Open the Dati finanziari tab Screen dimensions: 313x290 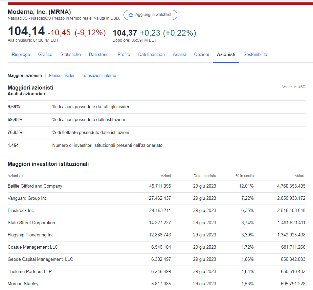[151, 54]
